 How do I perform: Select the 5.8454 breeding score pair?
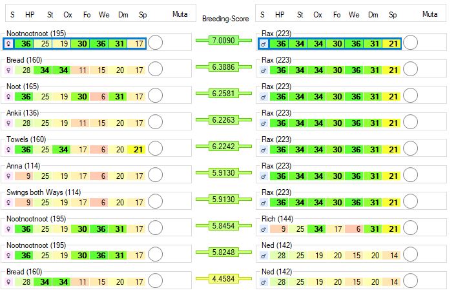tap(223, 225)
